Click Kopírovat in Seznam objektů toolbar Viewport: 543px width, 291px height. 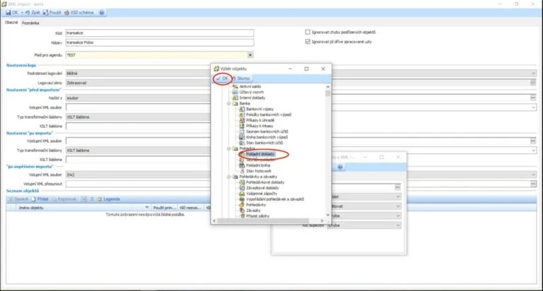point(64,199)
